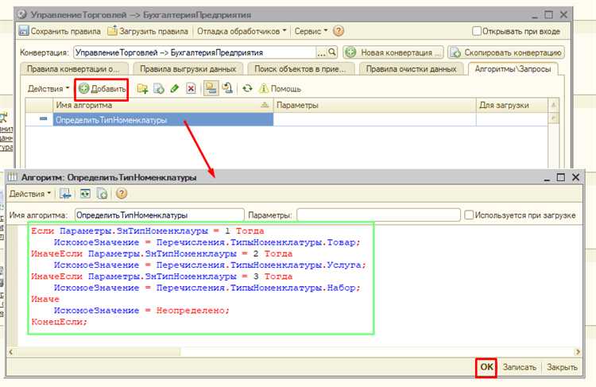Click the line ИскомоеЗначение = Неопределено;
The image size is (596, 387).
coord(141,311)
